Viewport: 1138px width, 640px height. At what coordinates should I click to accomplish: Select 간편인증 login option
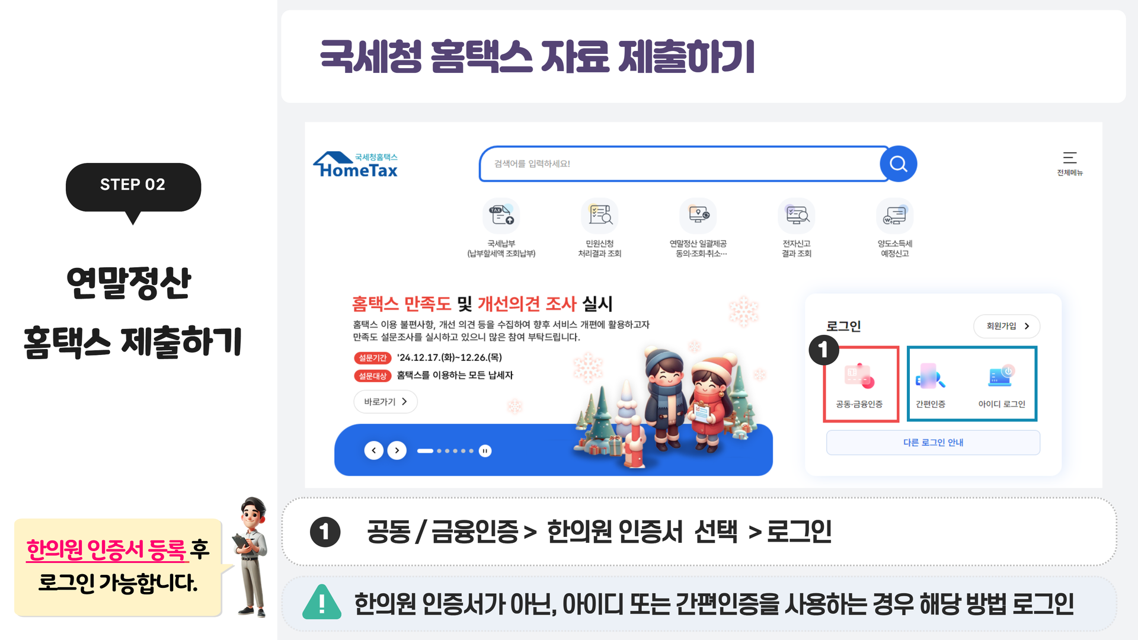[x=931, y=384]
